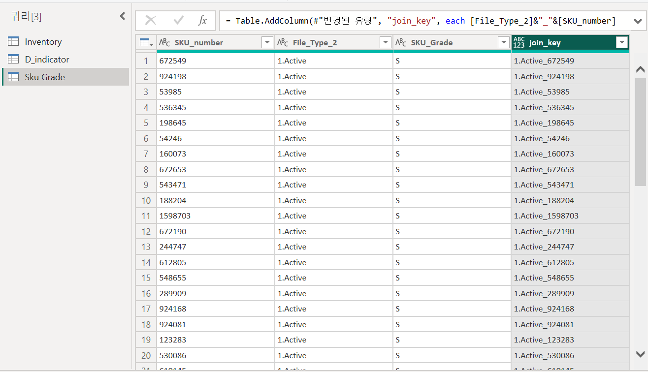Open the File_Type_2 filter dropdown
This screenshot has width=648, height=372.
pyautogui.click(x=385, y=42)
